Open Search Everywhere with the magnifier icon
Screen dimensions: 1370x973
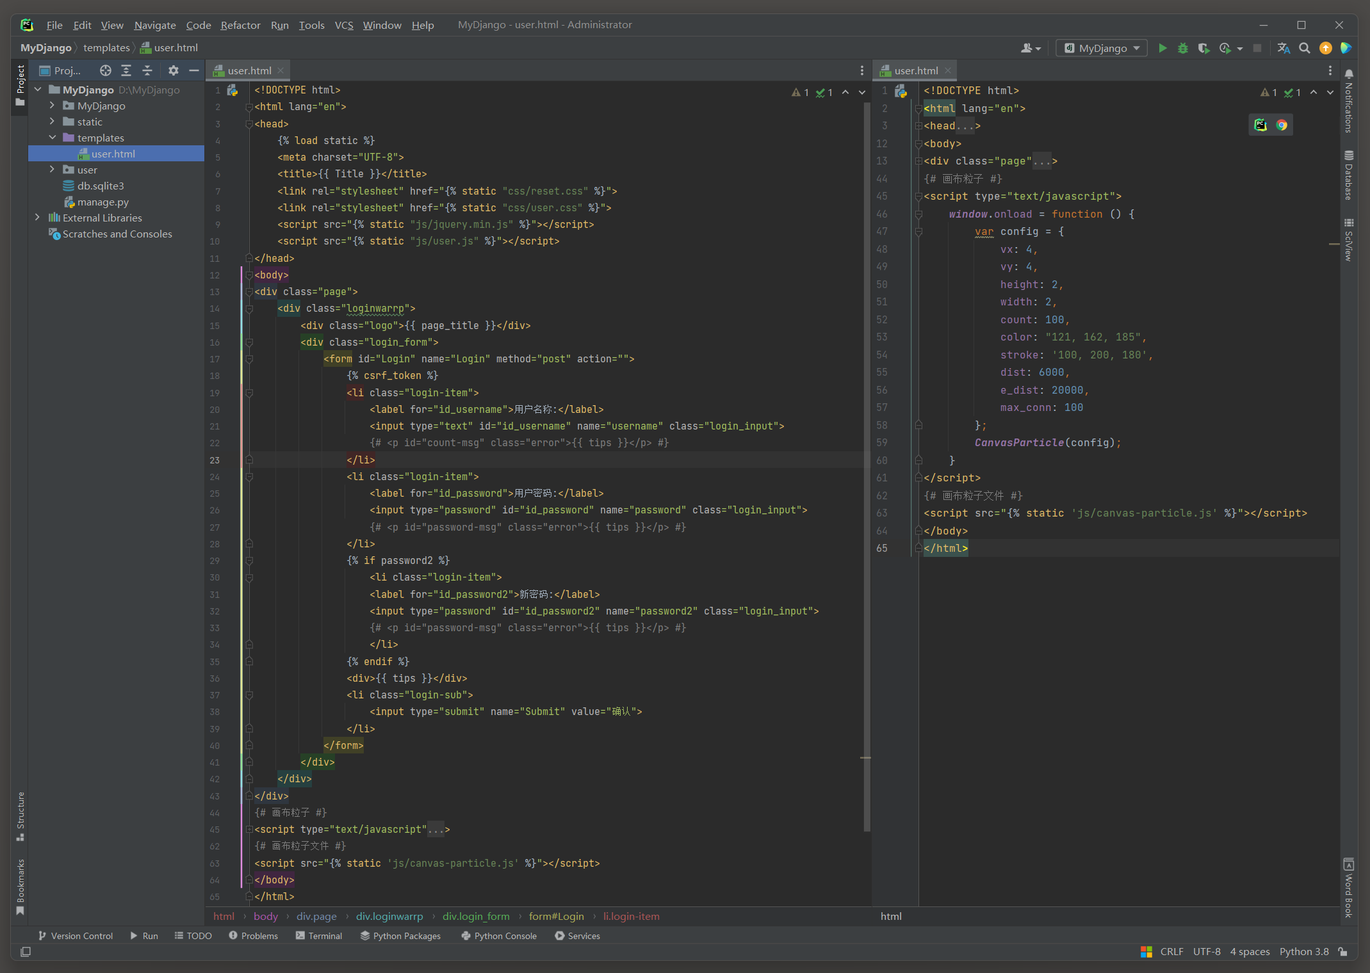(1304, 48)
